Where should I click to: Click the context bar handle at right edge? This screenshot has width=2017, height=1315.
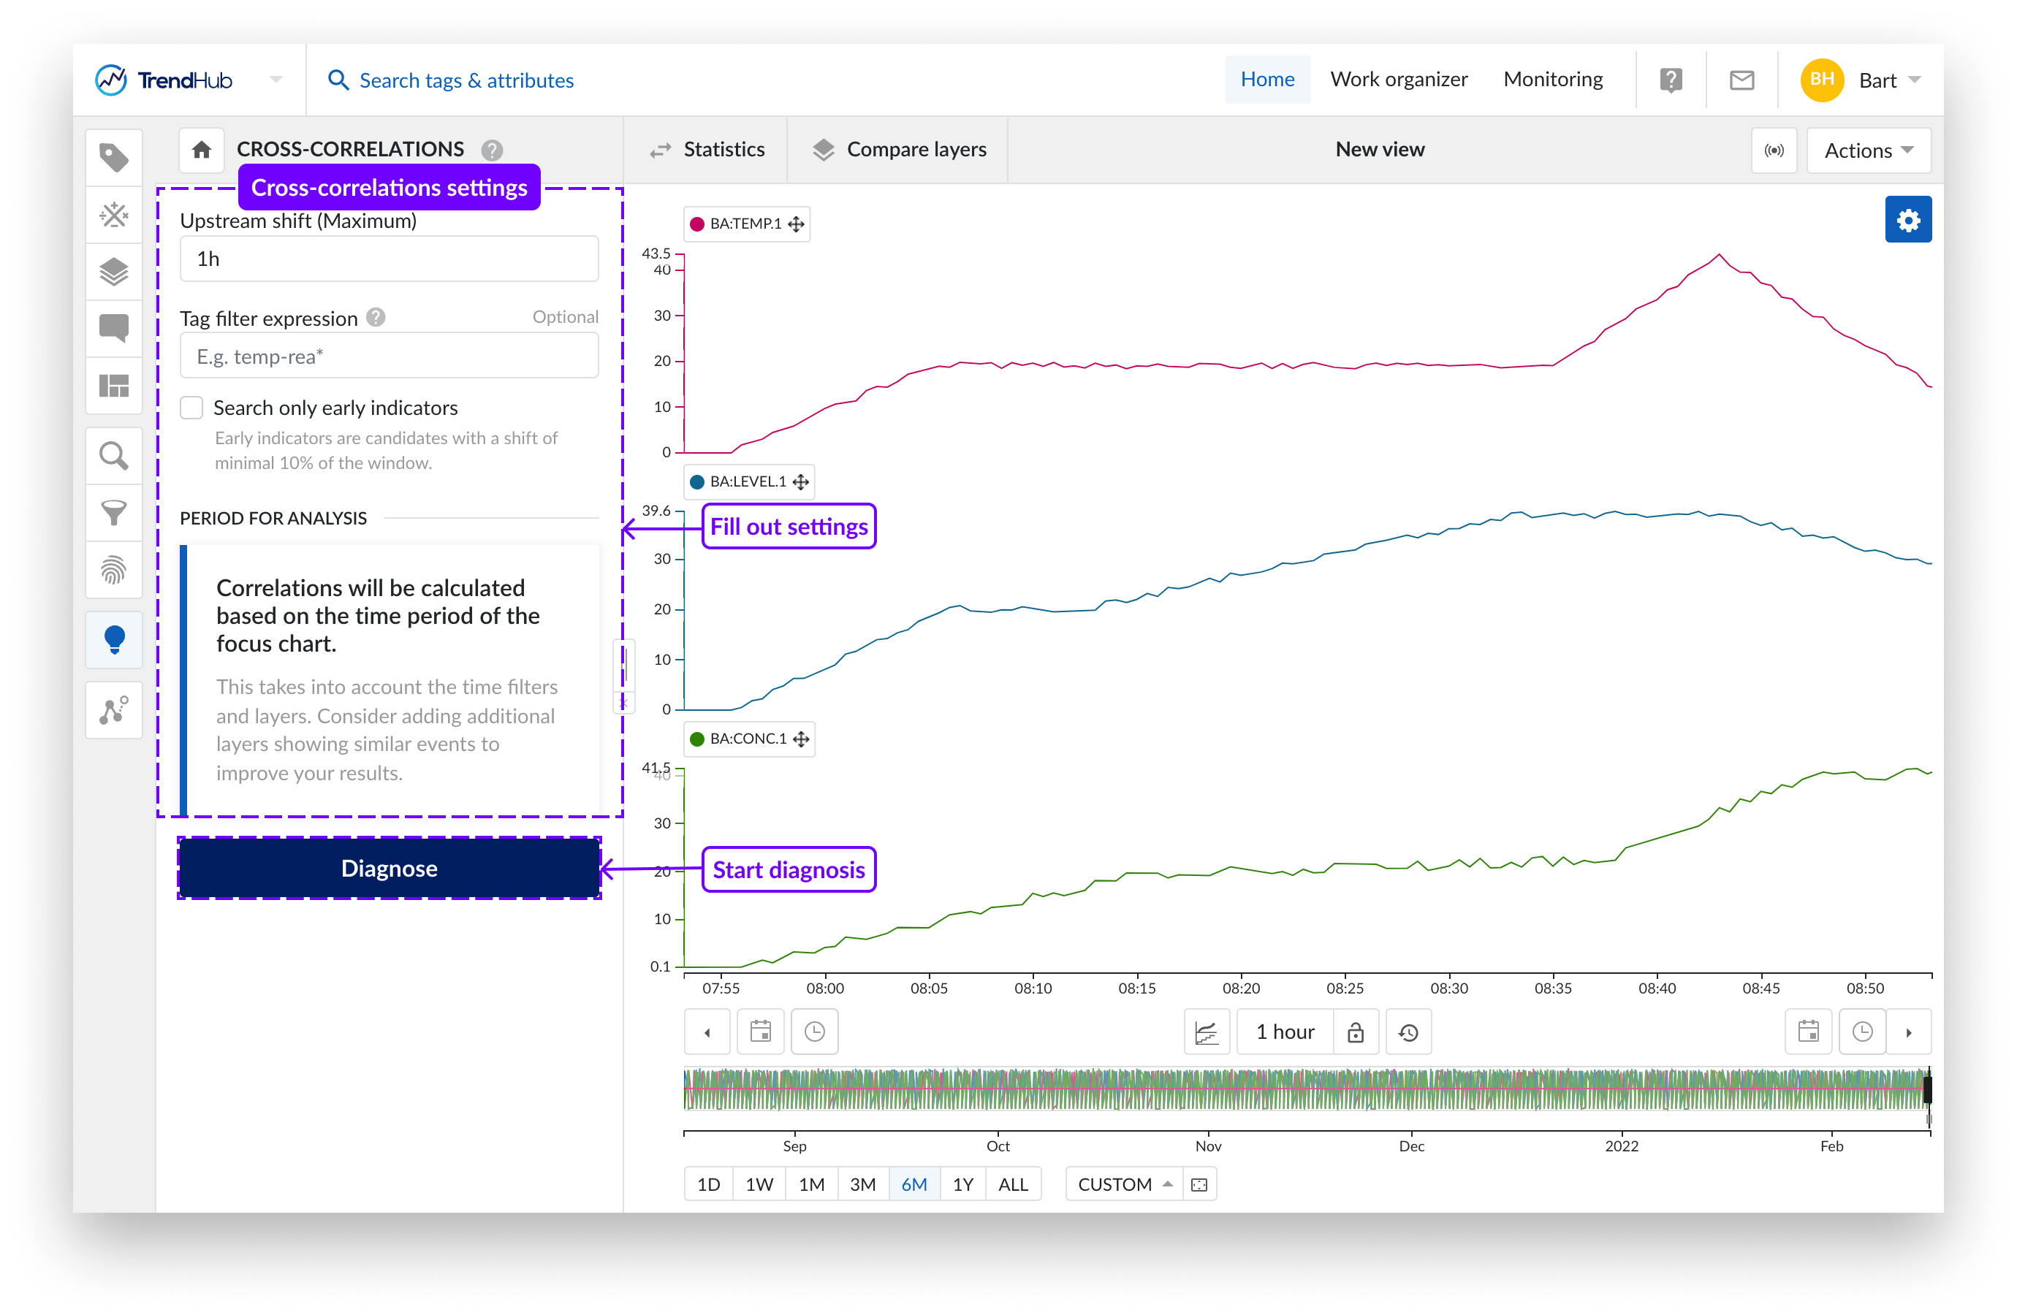tap(1927, 1089)
